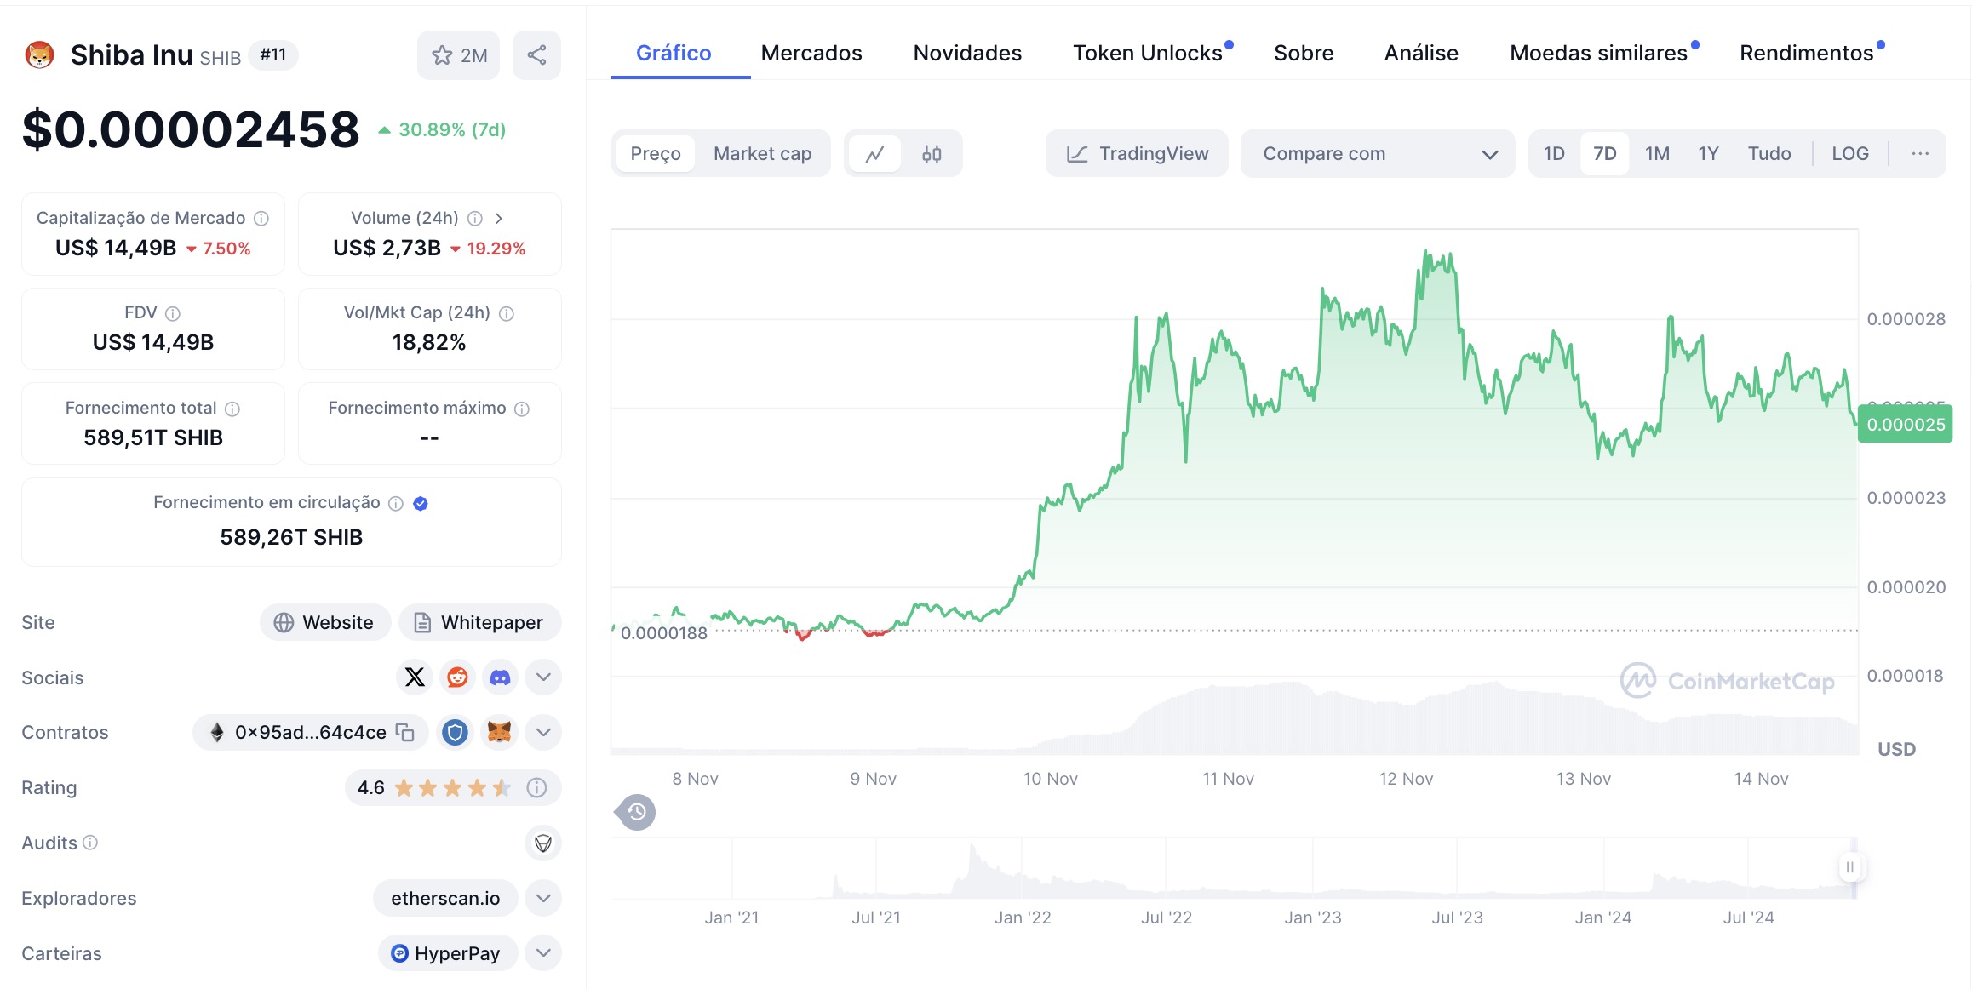Click the Shiba Inu coin logo

[x=39, y=55]
